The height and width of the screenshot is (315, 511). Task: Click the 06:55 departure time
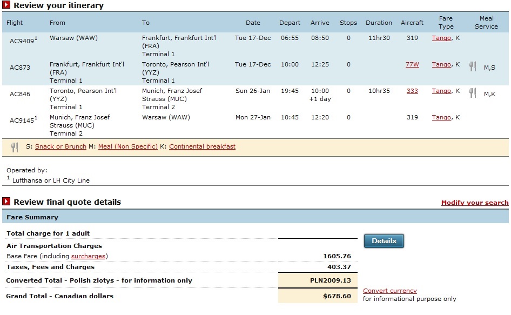click(290, 38)
